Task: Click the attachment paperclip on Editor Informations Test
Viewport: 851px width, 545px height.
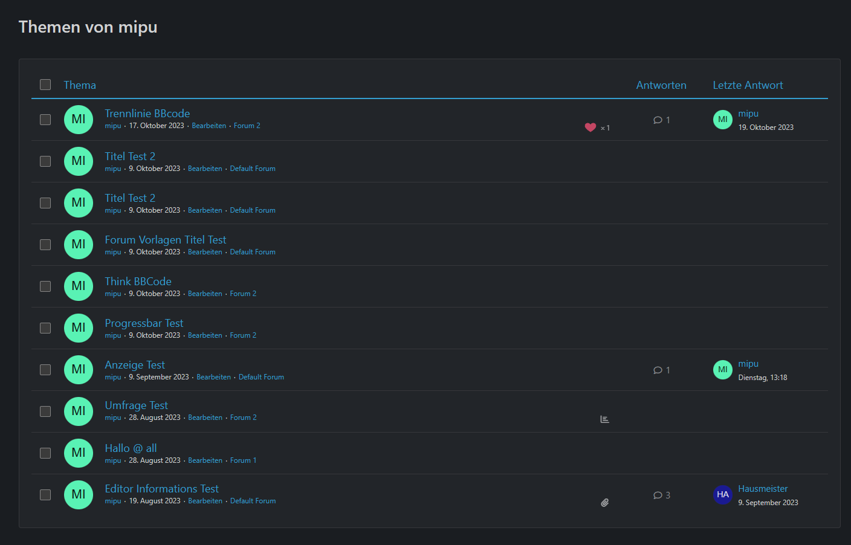Action: pos(604,503)
